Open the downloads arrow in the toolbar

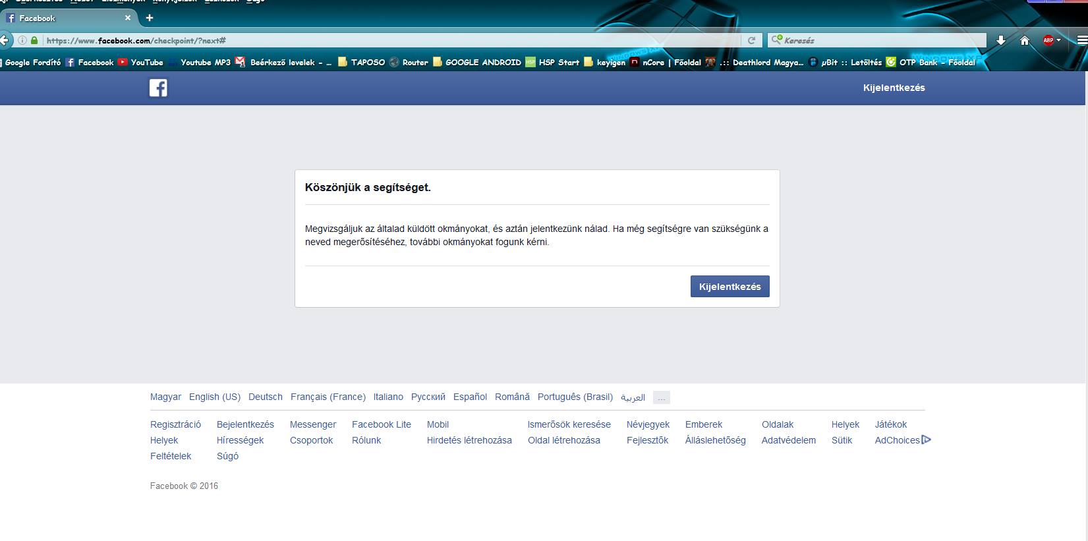pos(1000,40)
